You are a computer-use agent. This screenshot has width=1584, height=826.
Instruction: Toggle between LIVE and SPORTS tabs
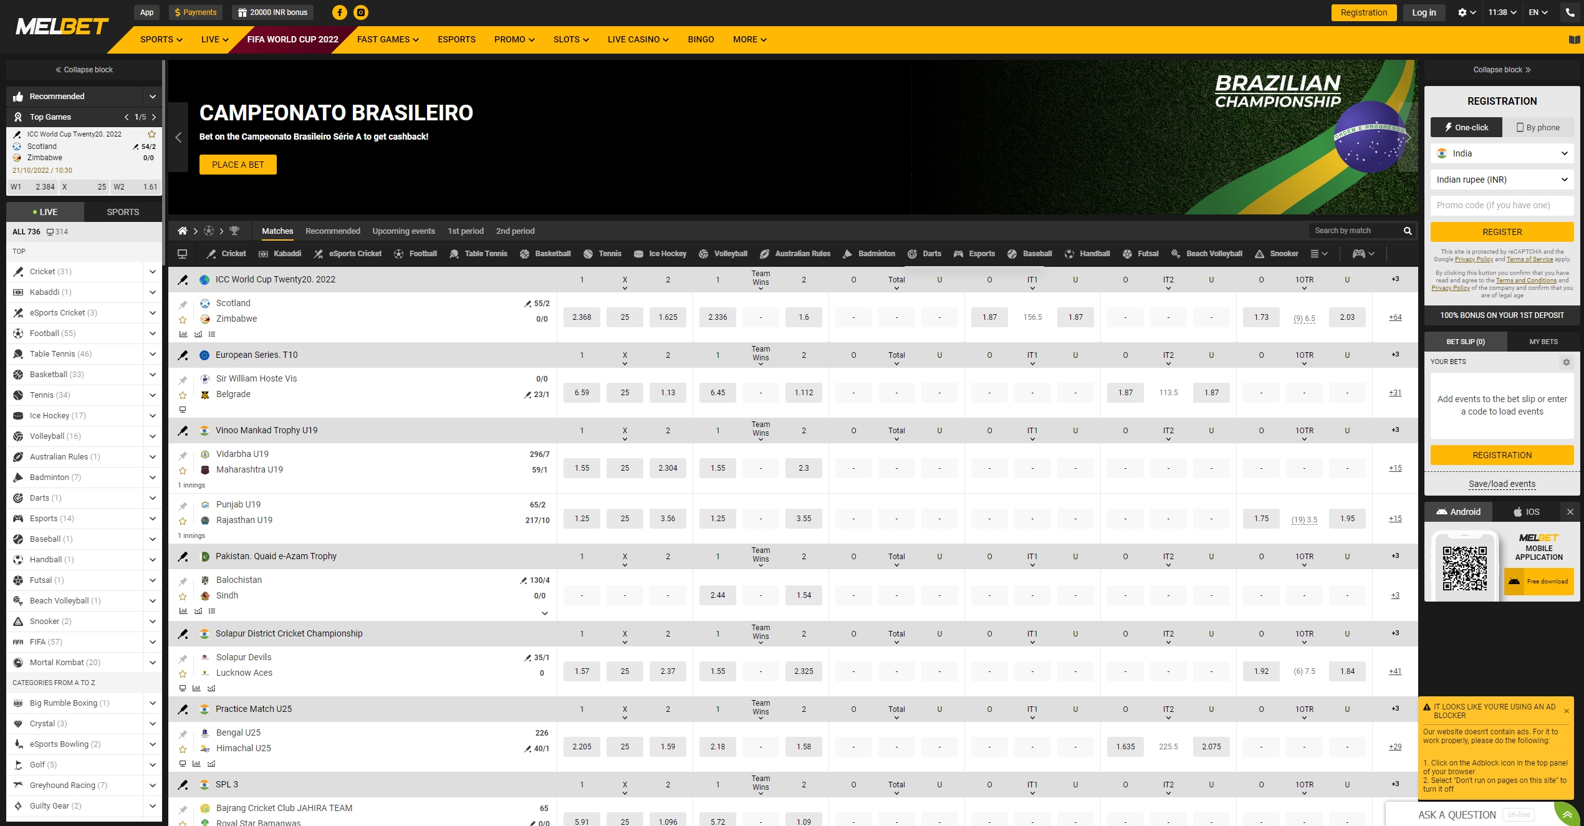coord(122,212)
